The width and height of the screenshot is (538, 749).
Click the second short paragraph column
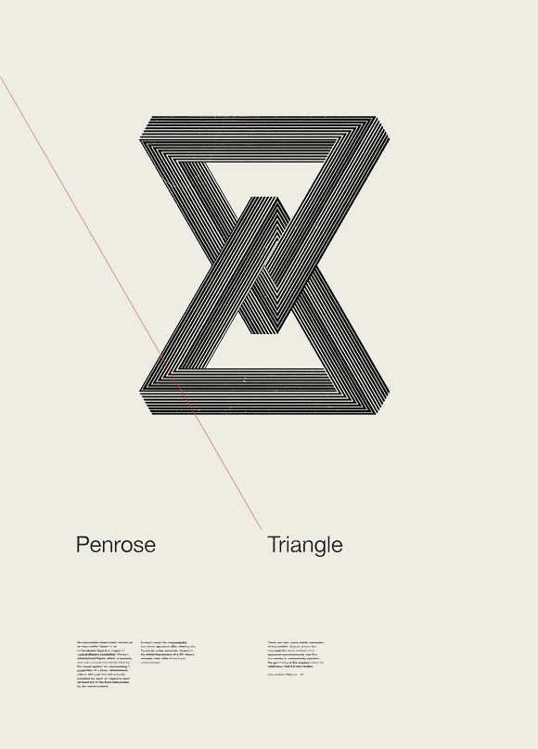tap(168, 652)
